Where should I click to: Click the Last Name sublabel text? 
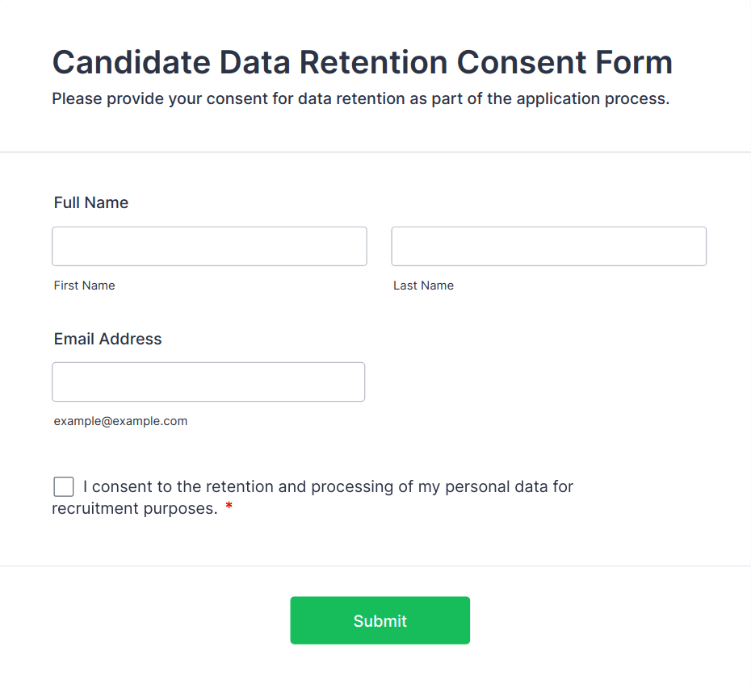[423, 286]
